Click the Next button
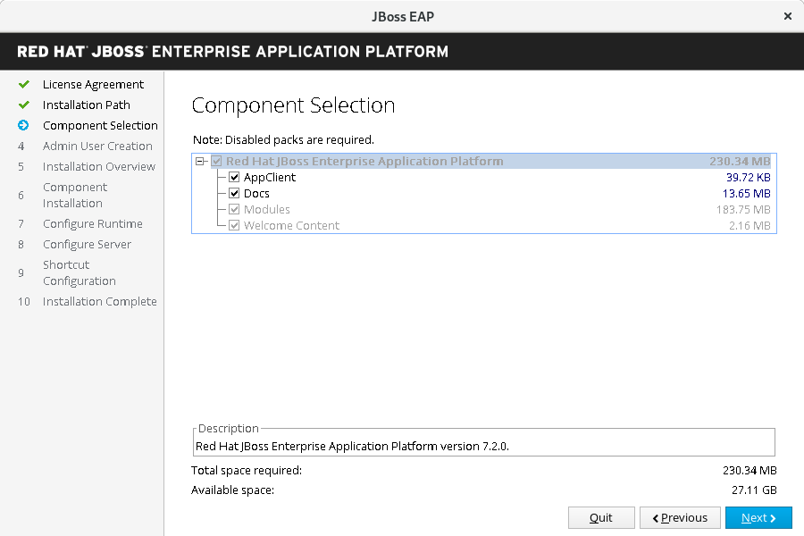 [758, 518]
